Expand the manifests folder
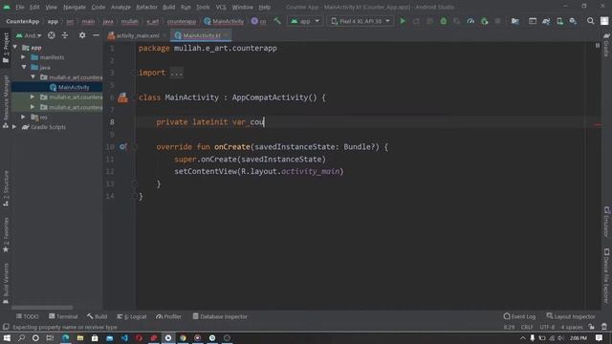The width and height of the screenshot is (612, 344). [x=23, y=57]
